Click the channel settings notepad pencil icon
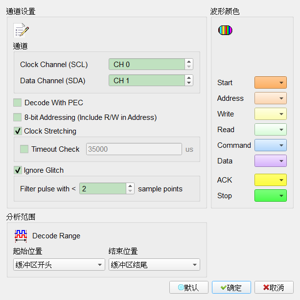The height and width of the screenshot is (300, 300). tap(21, 30)
